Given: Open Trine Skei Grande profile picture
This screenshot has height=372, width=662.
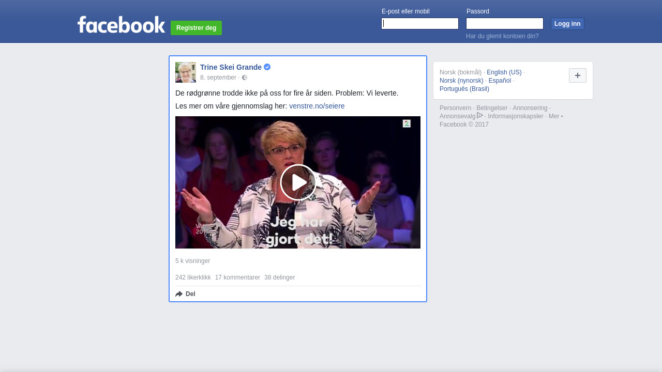Looking at the screenshot, I should pyautogui.click(x=186, y=72).
